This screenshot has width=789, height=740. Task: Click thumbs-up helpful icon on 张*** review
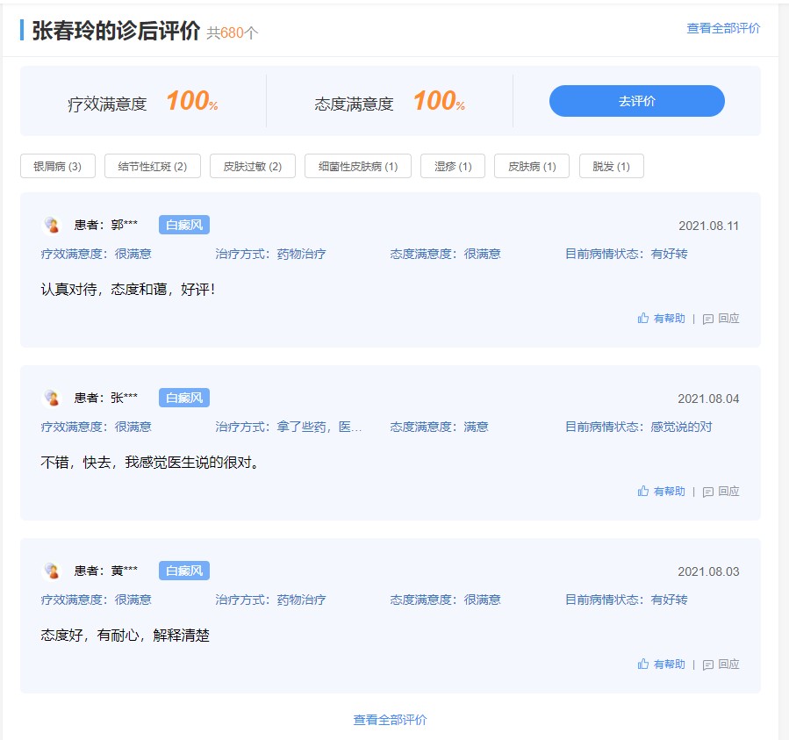(643, 492)
